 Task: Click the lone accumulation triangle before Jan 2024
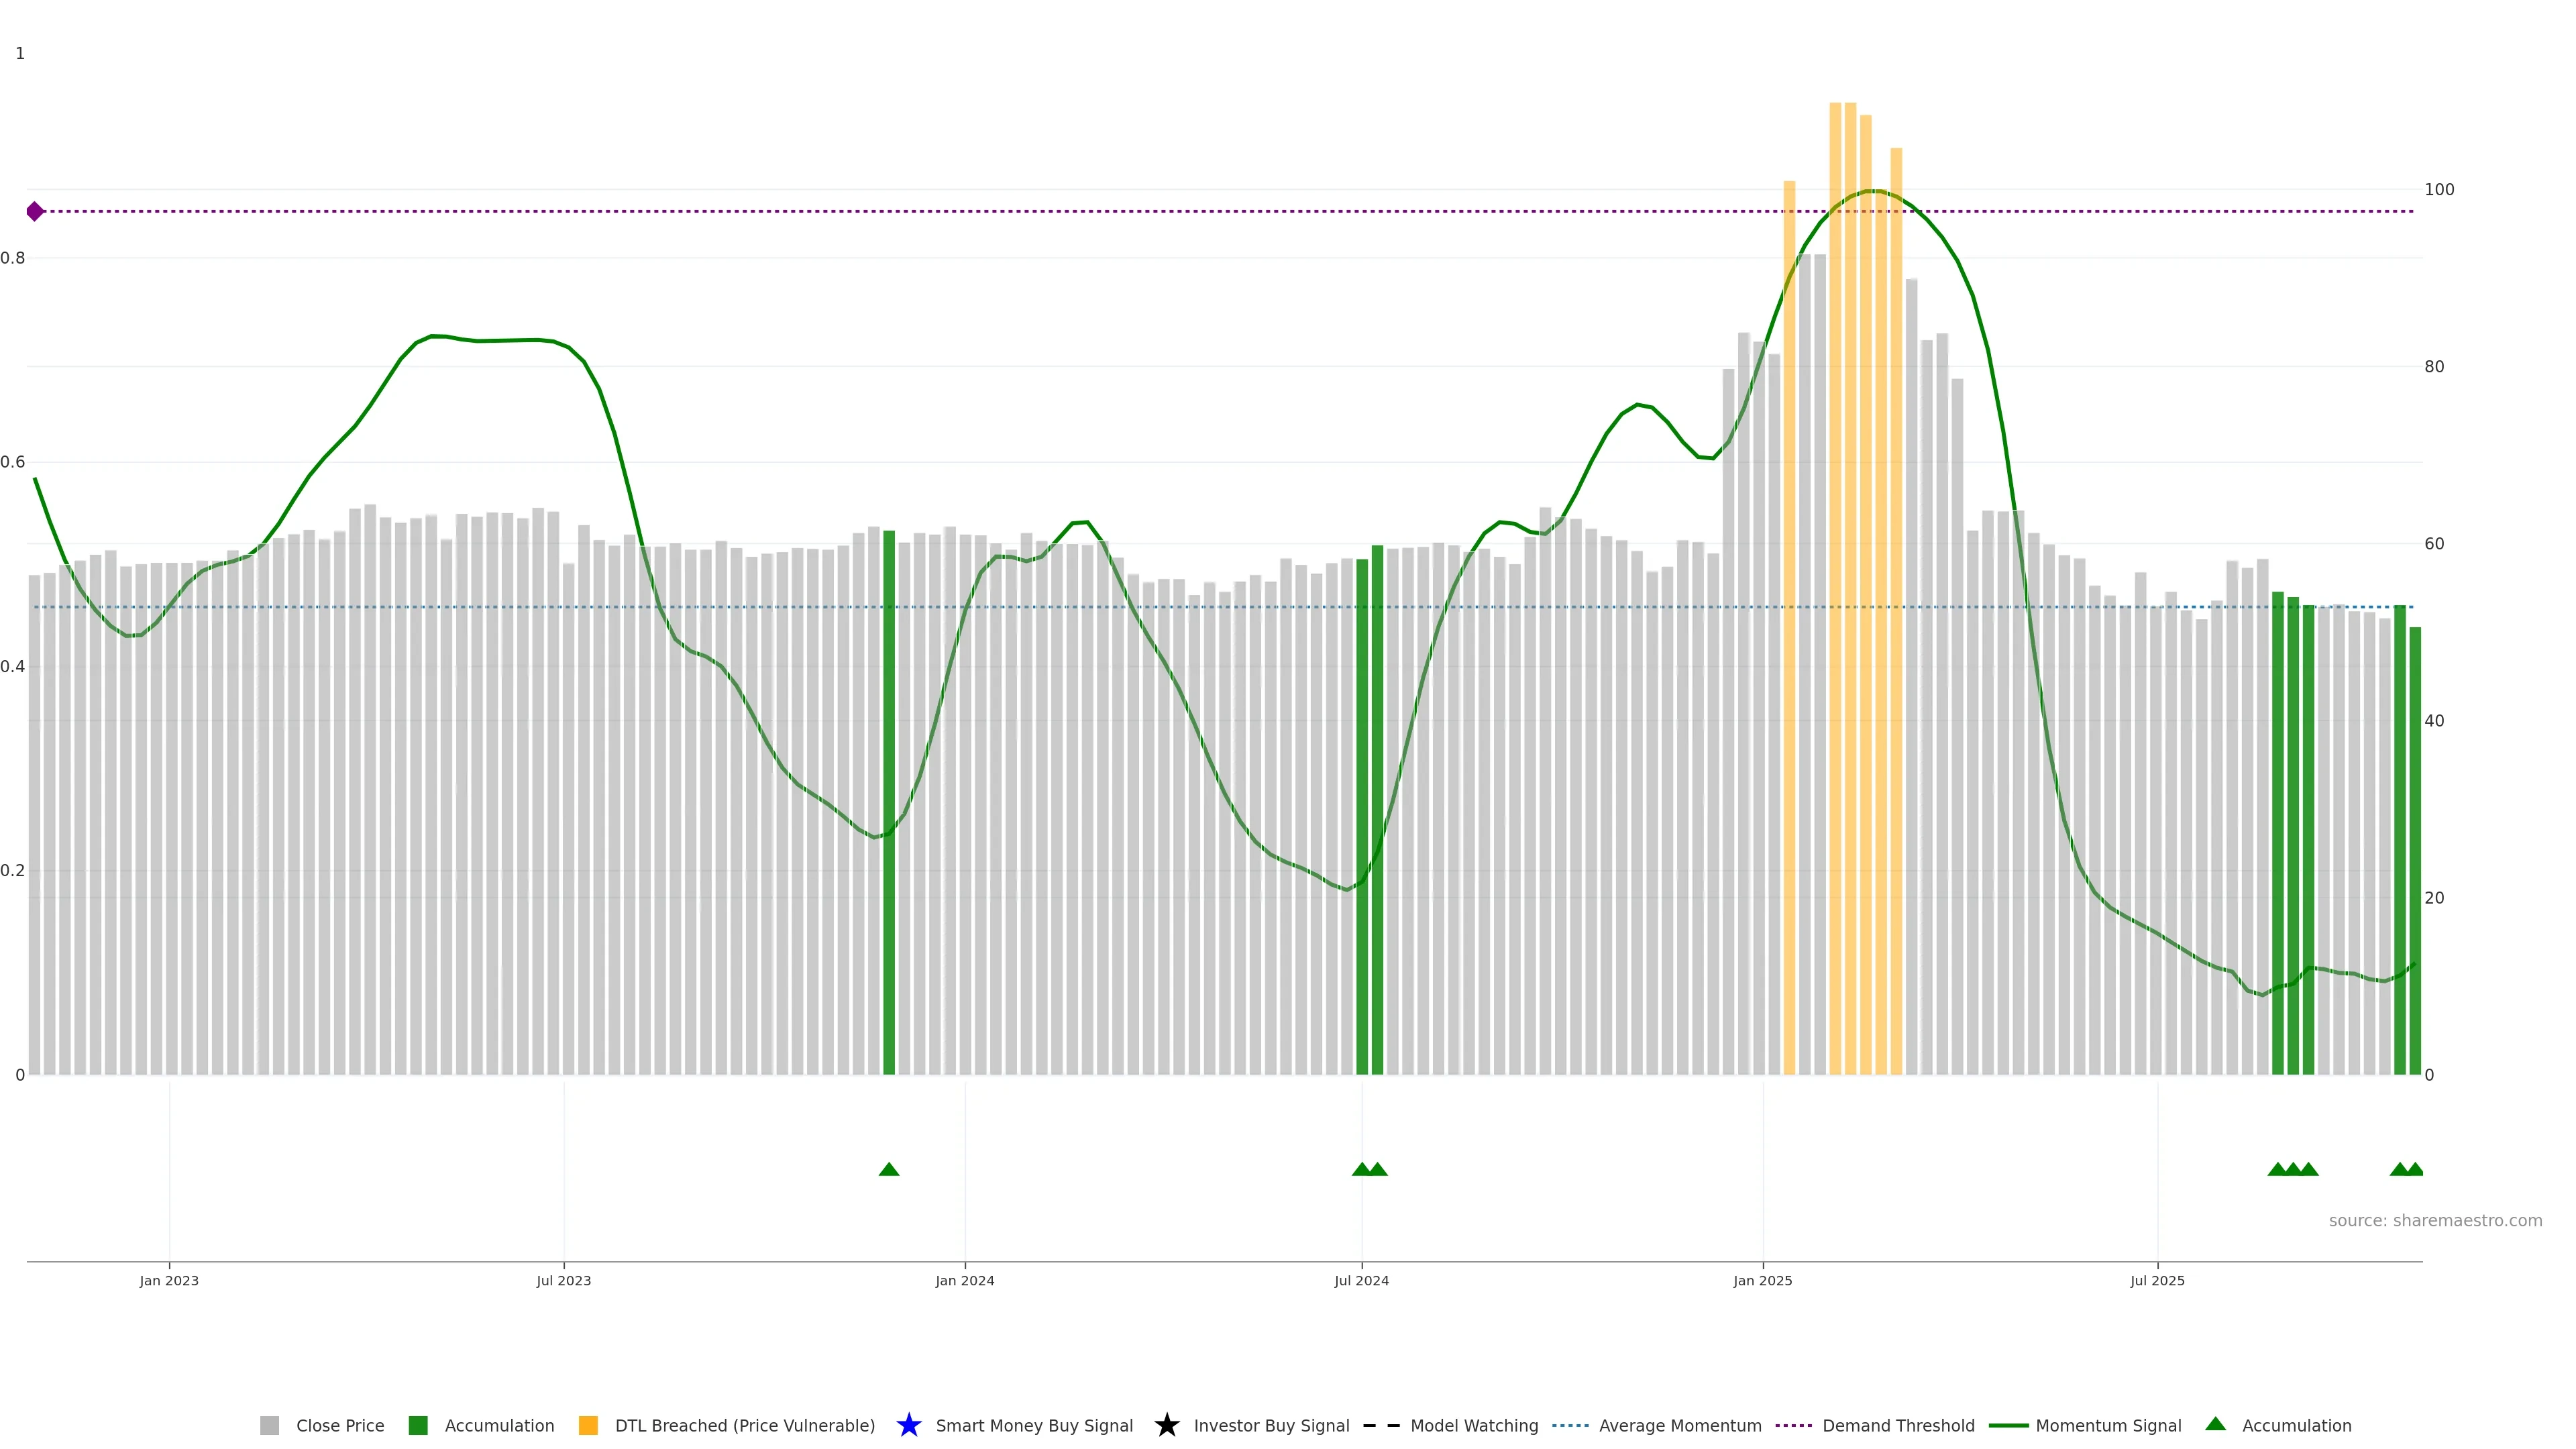pyautogui.click(x=888, y=1169)
